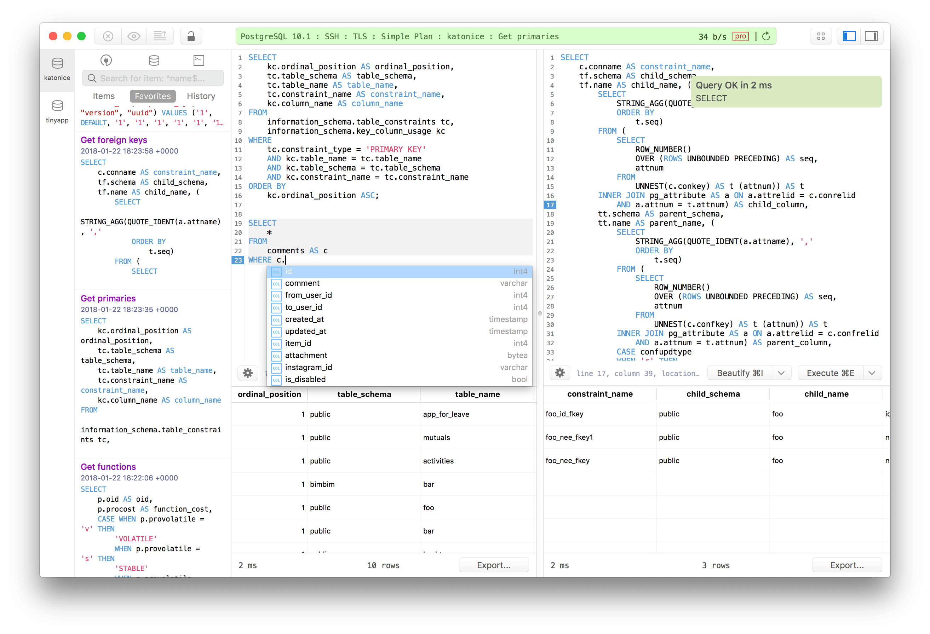Expand the Beautify dropdown arrow
This screenshot has width=930, height=634.
coord(781,373)
